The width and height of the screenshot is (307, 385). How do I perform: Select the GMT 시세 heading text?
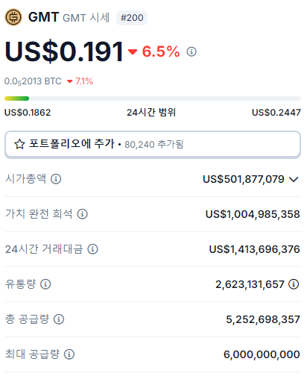86,18
